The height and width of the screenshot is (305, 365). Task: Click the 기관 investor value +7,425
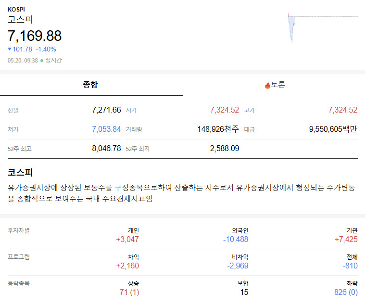pyautogui.click(x=346, y=240)
